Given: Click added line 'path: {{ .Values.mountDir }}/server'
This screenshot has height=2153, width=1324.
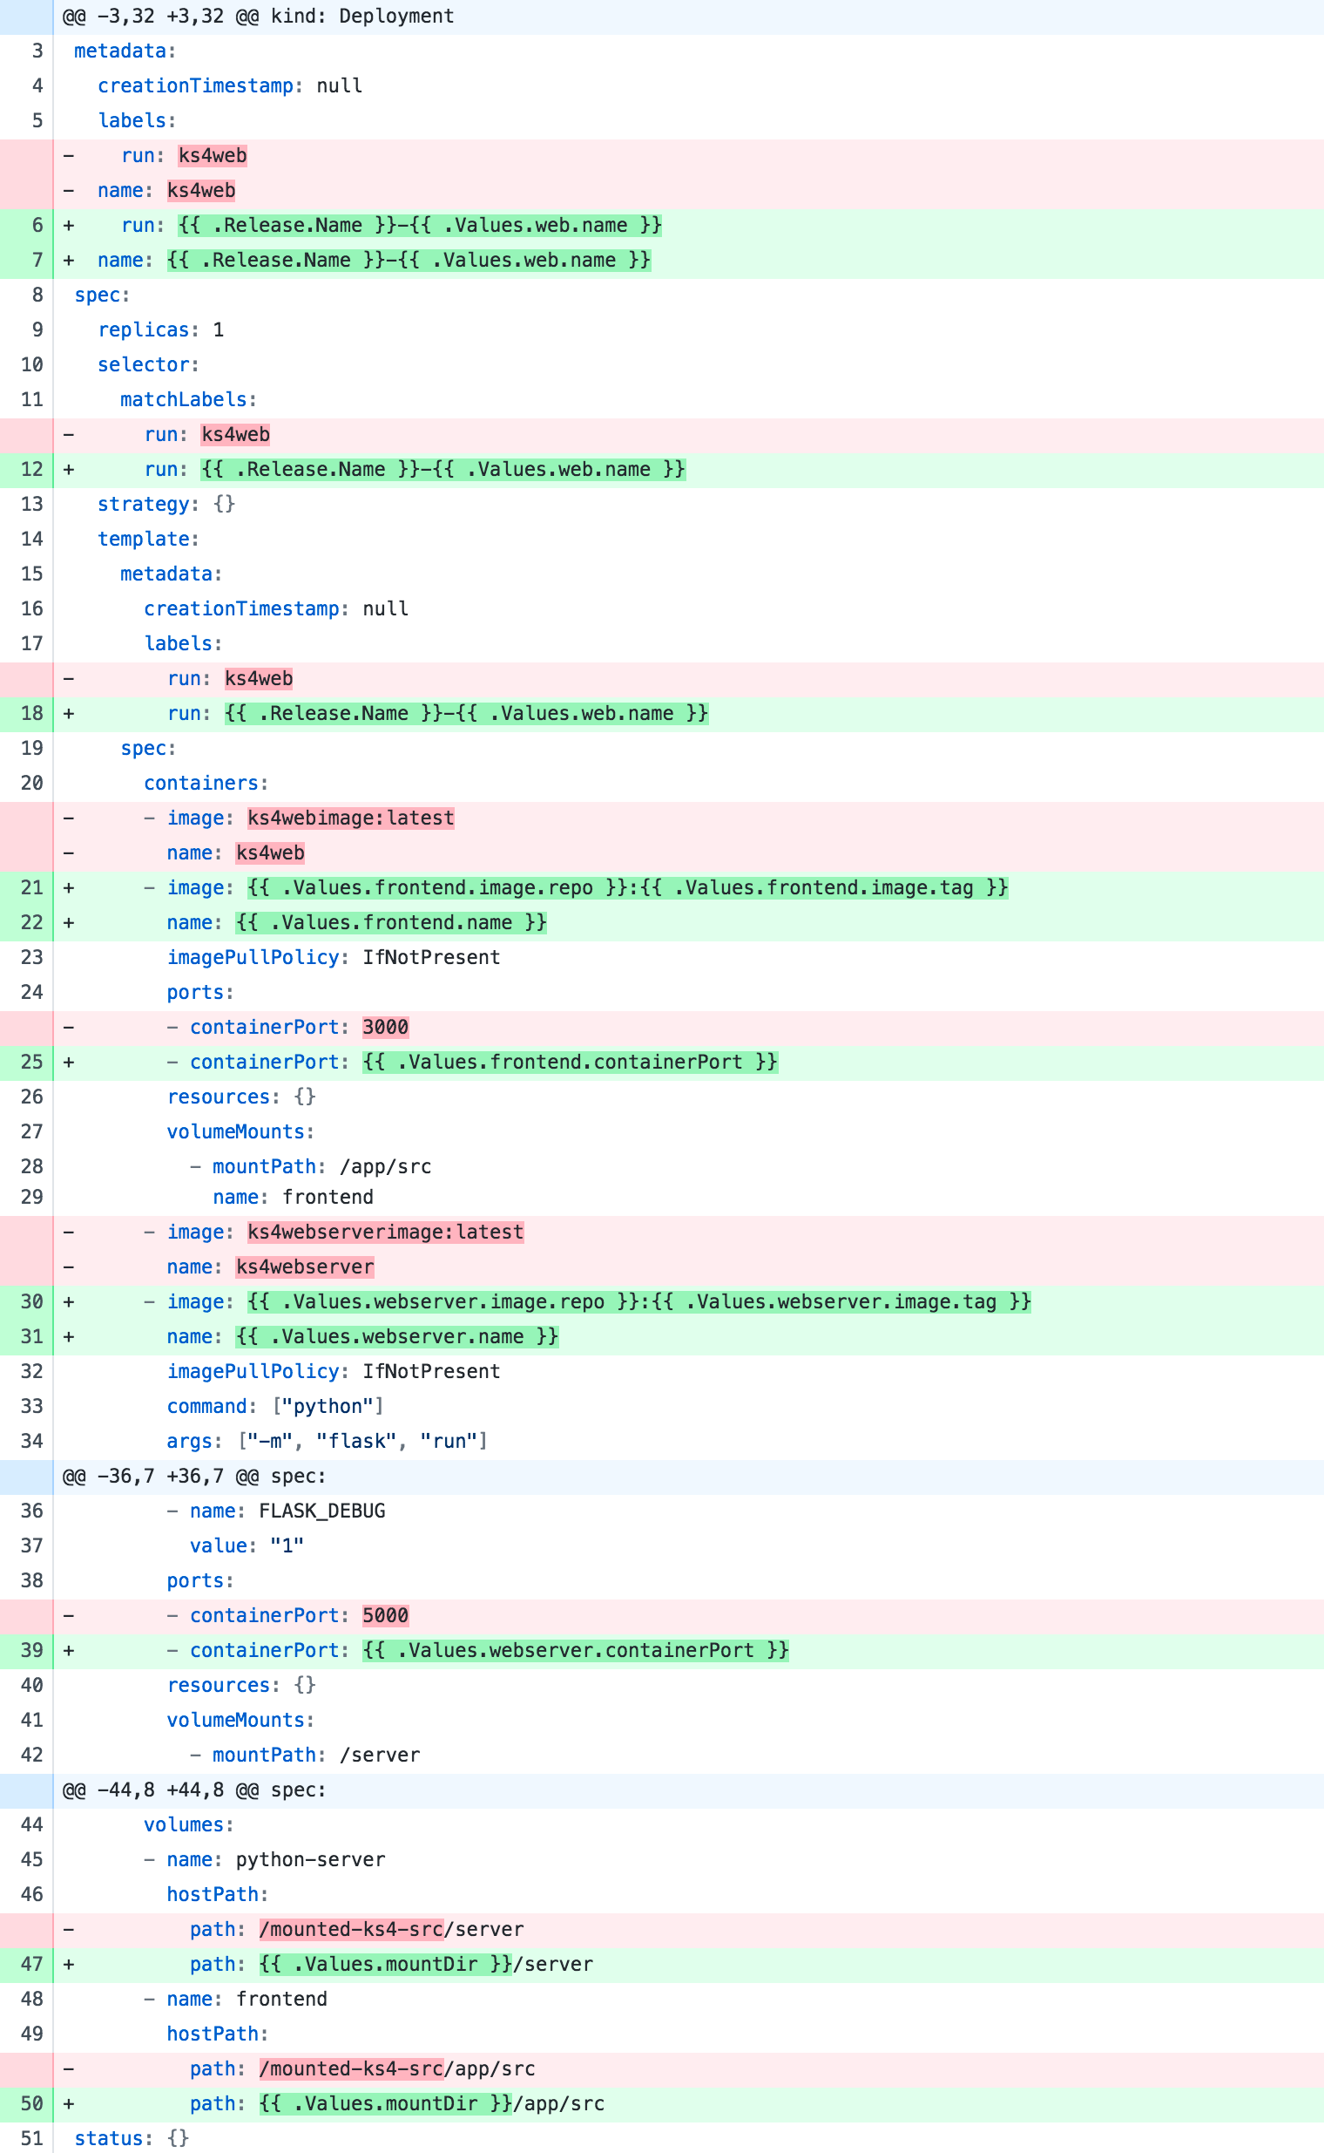Looking at the screenshot, I should click(x=688, y=1966).
